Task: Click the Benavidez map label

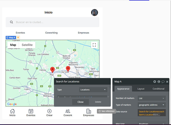Action: [x=80, y=67]
